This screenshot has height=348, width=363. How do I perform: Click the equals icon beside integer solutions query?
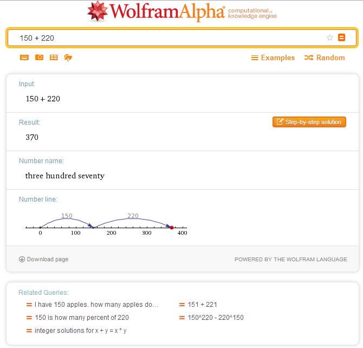click(x=29, y=331)
